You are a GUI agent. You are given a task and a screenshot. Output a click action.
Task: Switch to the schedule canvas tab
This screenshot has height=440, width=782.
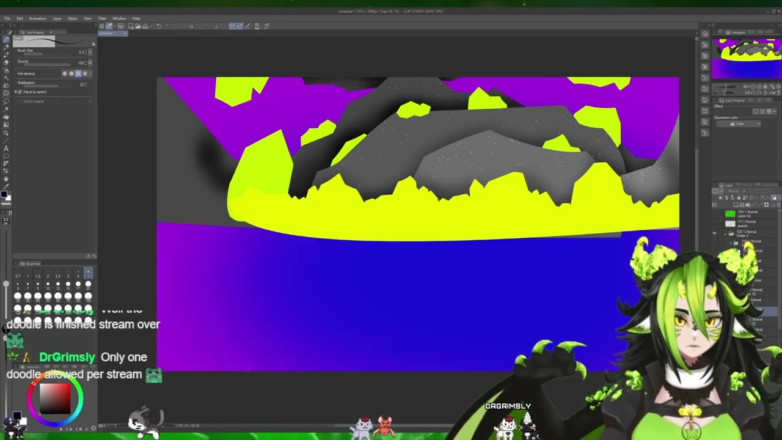[x=112, y=33]
